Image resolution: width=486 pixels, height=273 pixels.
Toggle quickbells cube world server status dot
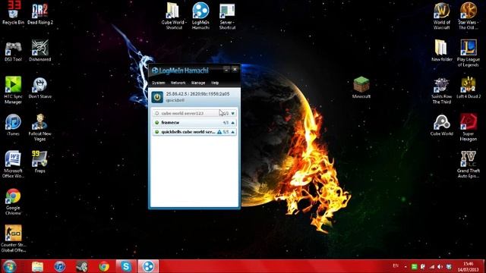tap(157, 132)
